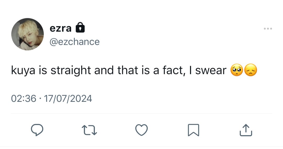The width and height of the screenshot is (283, 149).
Task: Open the share options icon
Action: click(x=246, y=130)
